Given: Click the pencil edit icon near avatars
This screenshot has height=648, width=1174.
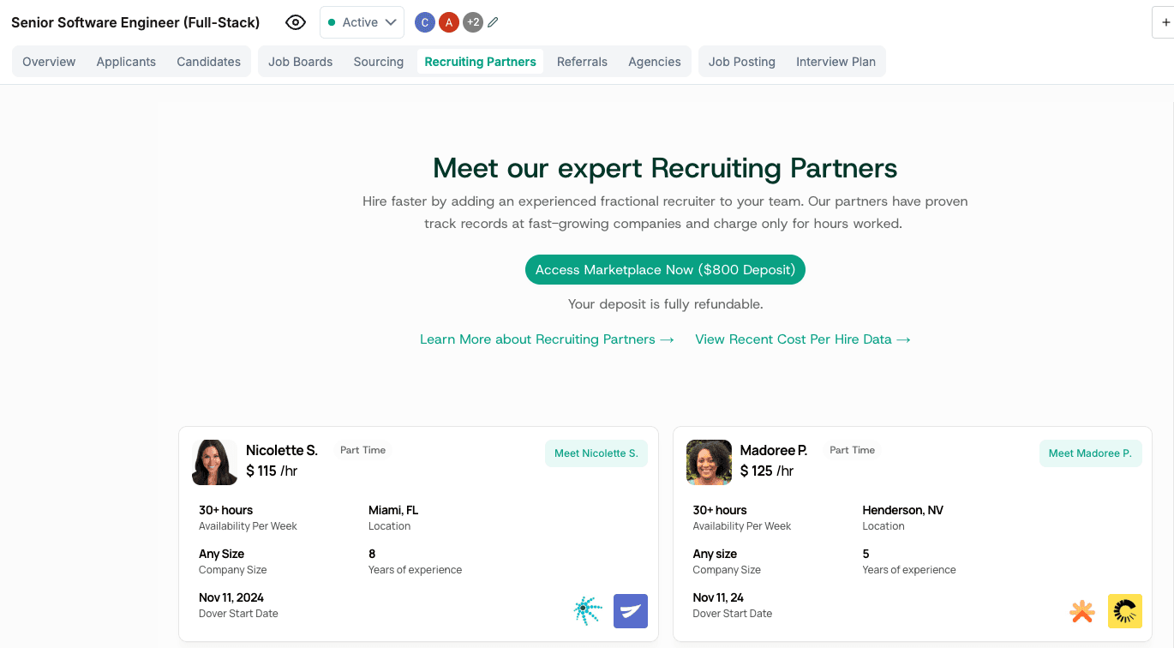Looking at the screenshot, I should (x=493, y=23).
